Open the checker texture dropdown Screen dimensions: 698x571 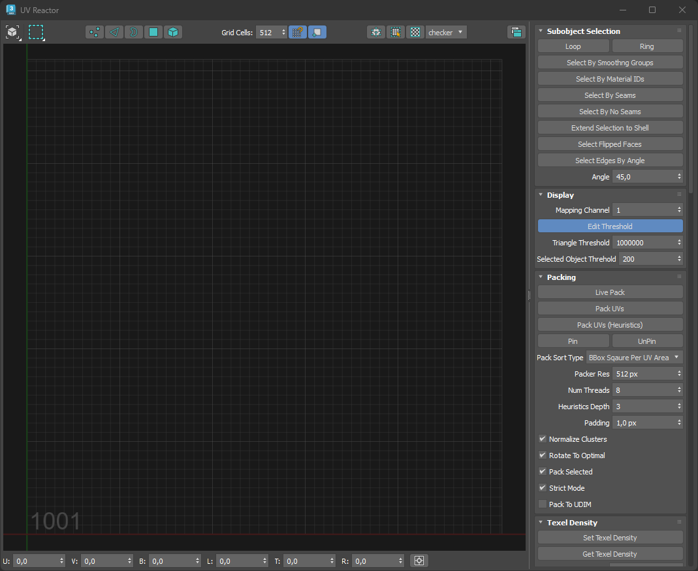pyautogui.click(x=446, y=32)
